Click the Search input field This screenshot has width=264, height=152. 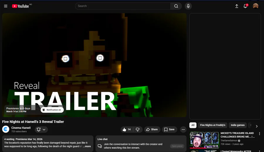(123, 6)
